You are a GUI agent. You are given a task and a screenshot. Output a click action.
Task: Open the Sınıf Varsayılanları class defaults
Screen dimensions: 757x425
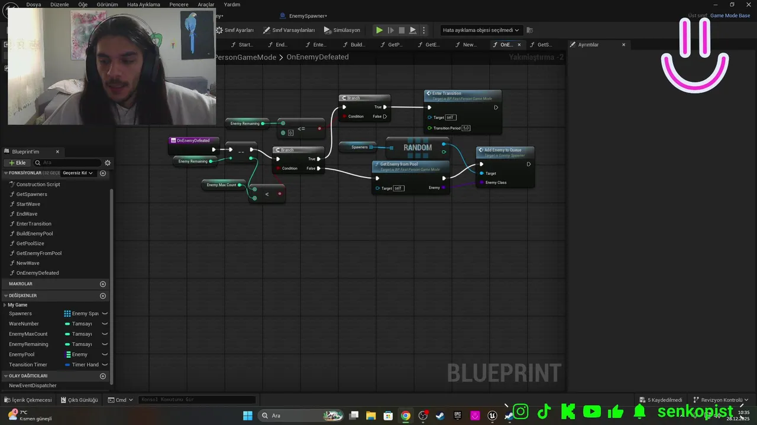click(289, 30)
